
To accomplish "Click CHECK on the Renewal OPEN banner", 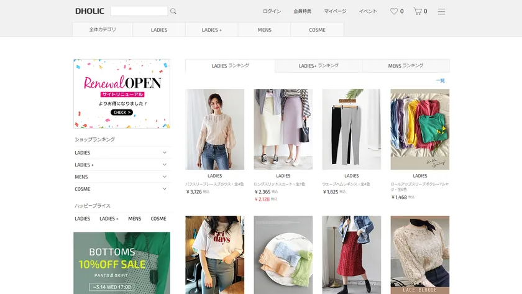I will pyautogui.click(x=122, y=113).
